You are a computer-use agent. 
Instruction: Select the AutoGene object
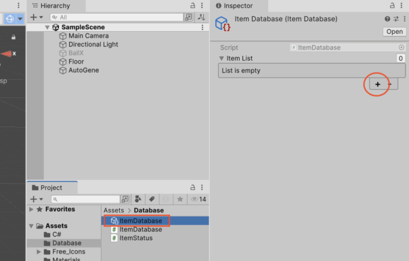click(x=83, y=70)
